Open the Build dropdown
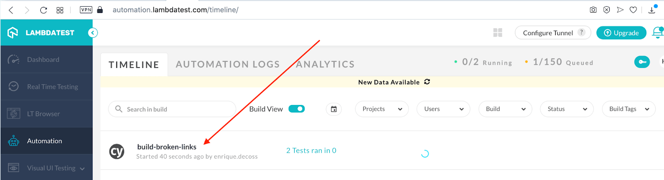 tap(505, 109)
